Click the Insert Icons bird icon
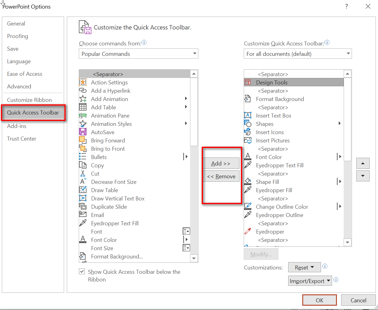 [x=248, y=132]
